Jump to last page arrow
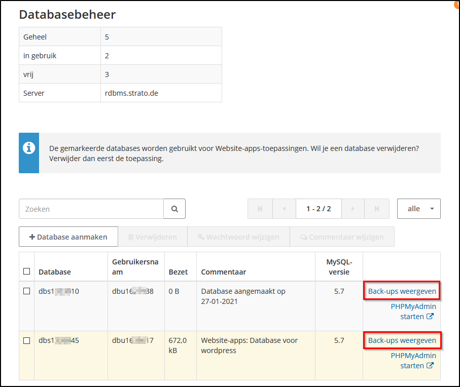This screenshot has width=460, height=387. (x=377, y=209)
